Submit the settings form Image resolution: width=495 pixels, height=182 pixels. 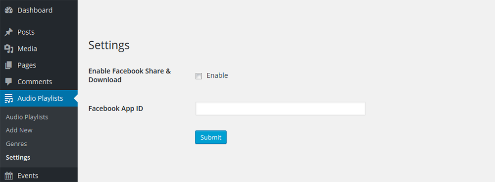click(211, 137)
